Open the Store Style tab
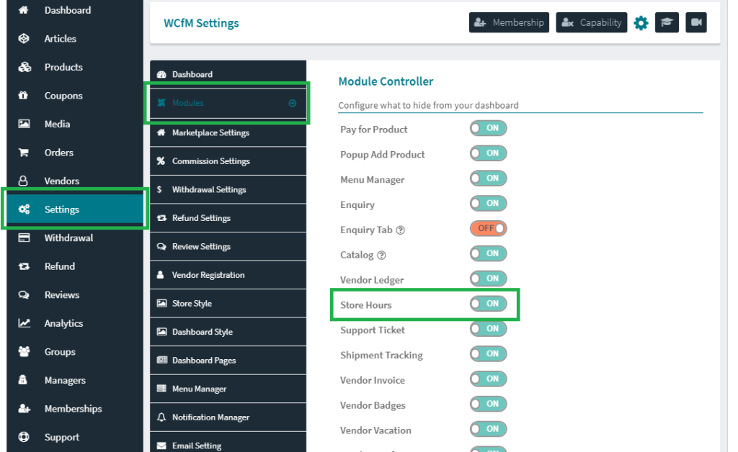The width and height of the screenshot is (738, 452). click(228, 304)
